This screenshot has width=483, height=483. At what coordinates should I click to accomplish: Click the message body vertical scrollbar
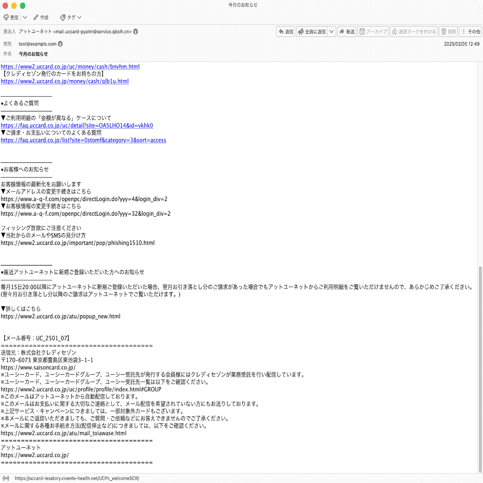point(480,369)
